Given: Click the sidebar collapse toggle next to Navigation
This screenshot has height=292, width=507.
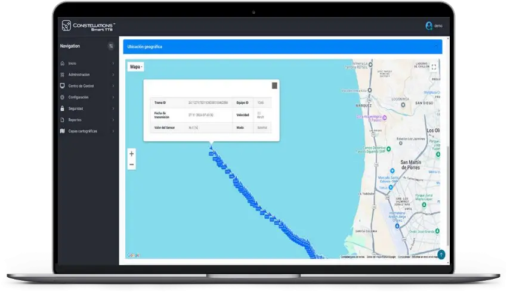Looking at the screenshot, I should pyautogui.click(x=110, y=46).
